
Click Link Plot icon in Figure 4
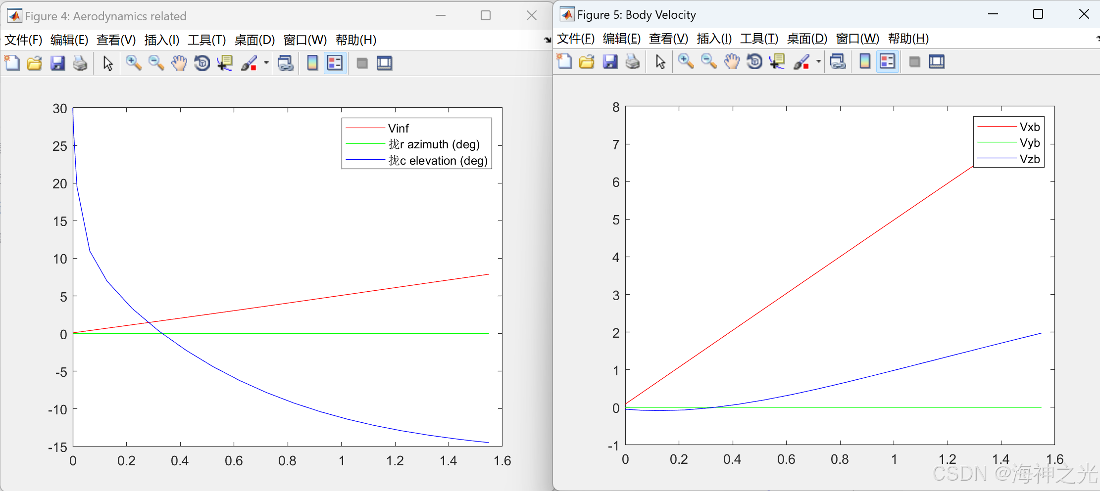coord(286,63)
